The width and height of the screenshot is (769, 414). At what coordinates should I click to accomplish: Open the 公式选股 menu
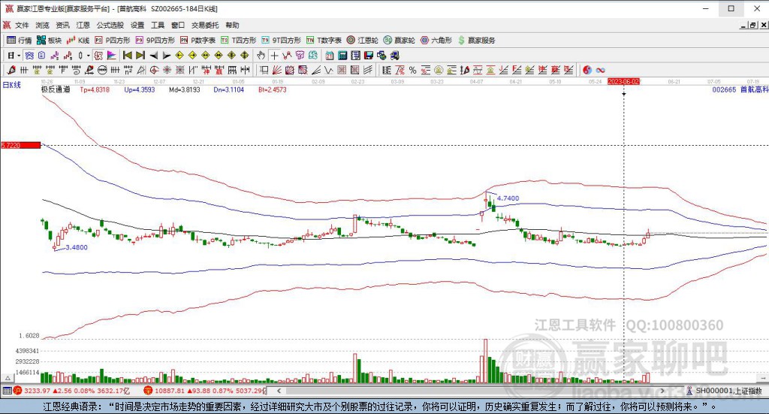tap(110, 25)
